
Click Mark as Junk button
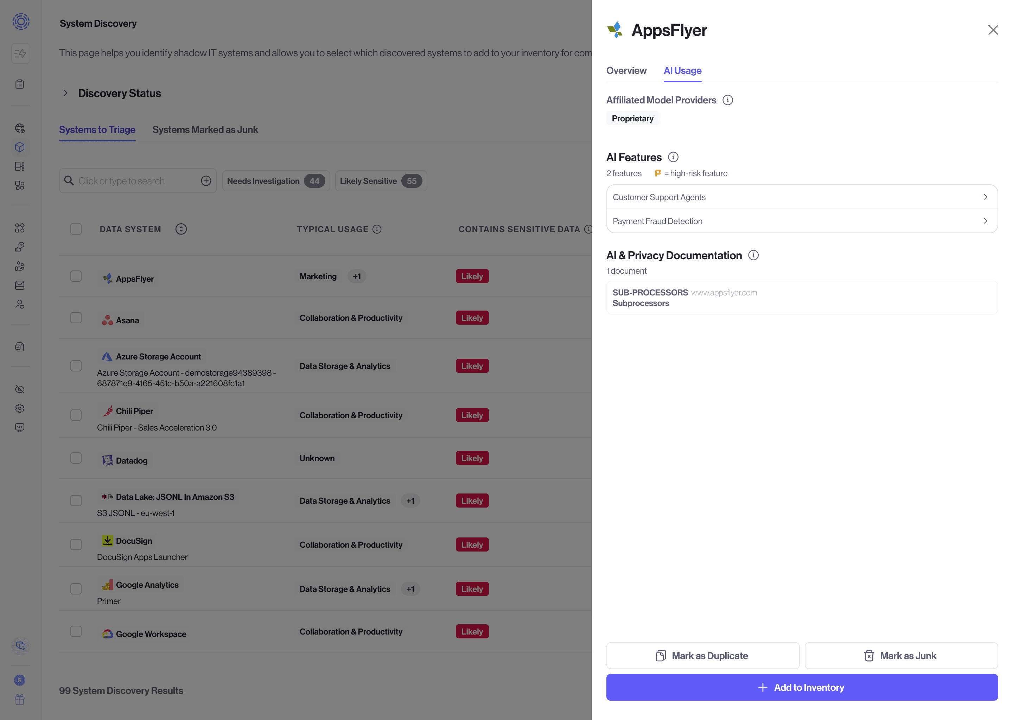pos(901,656)
